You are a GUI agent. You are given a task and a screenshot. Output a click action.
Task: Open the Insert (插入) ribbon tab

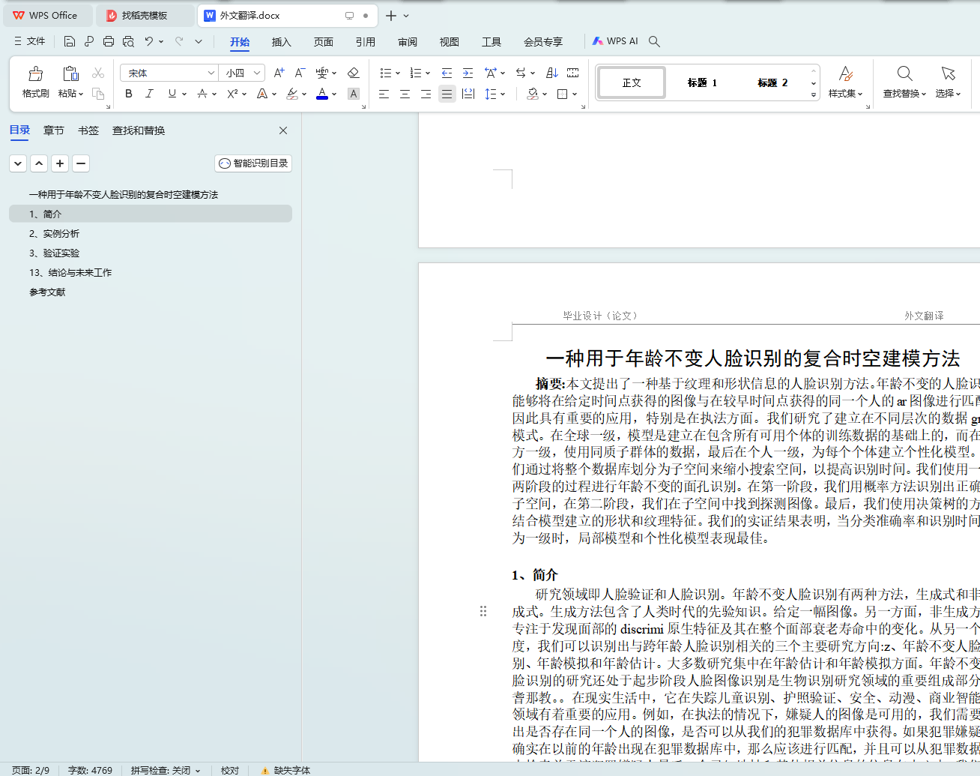tap(281, 42)
